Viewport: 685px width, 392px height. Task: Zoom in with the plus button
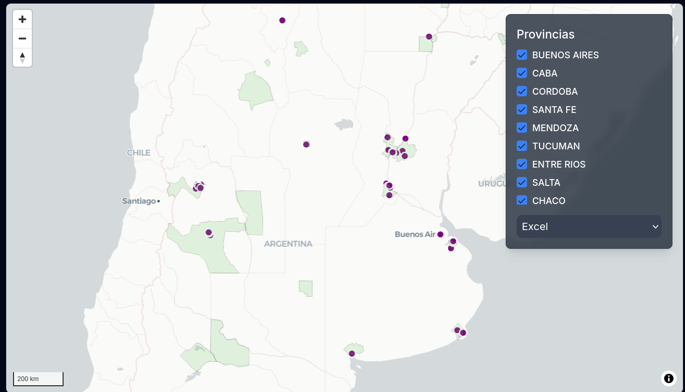22,20
